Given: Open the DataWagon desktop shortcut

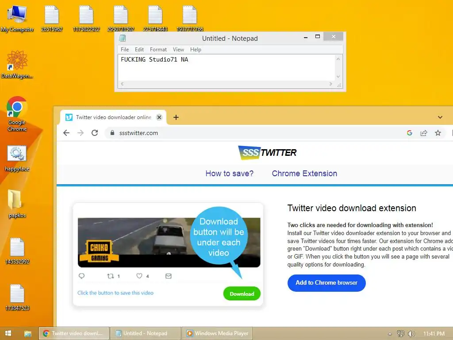Looking at the screenshot, I should tap(17, 64).
